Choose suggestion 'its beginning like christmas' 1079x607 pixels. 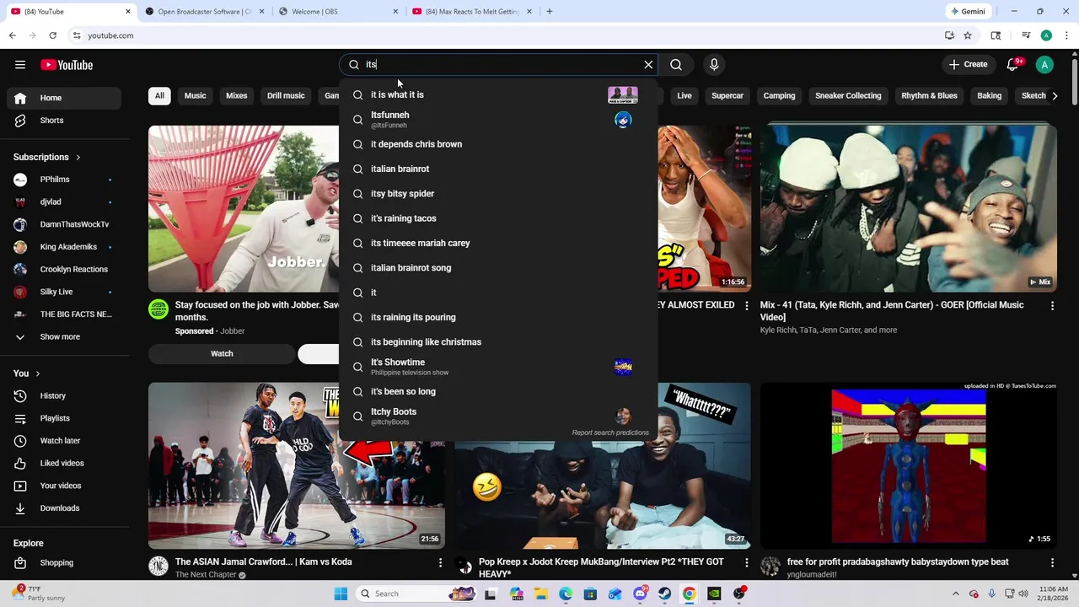(x=497, y=342)
